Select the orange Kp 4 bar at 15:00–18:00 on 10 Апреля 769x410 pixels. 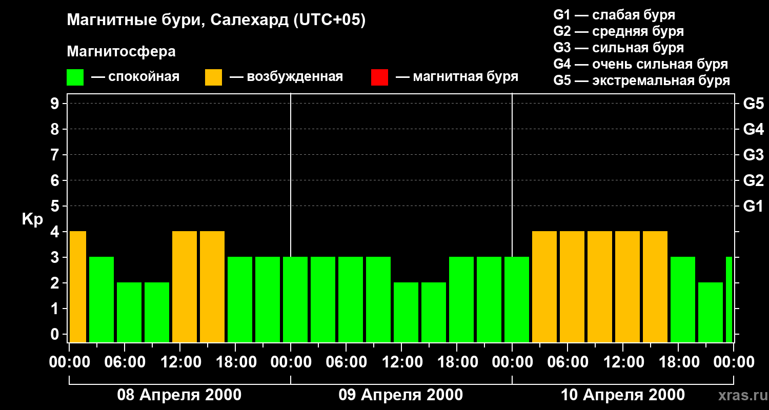click(655, 286)
